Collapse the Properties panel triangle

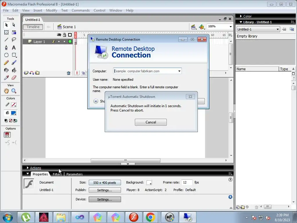(x=28, y=174)
